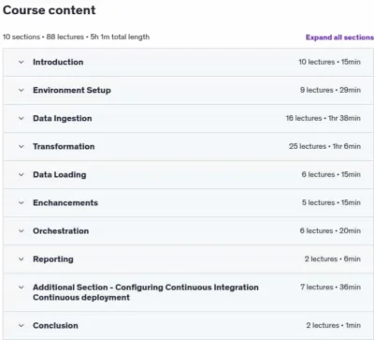Expand the Transformation section chevron
Image resolution: width=374 pixels, height=340 pixels.
point(22,146)
